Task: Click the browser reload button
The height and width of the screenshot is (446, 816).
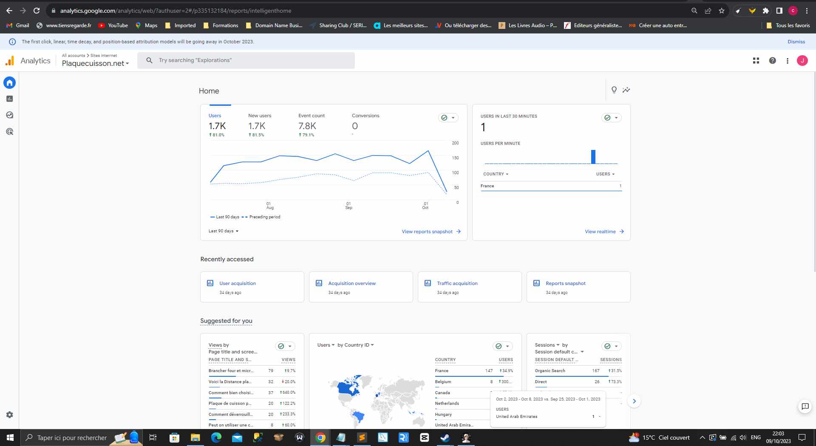Action: click(x=37, y=11)
